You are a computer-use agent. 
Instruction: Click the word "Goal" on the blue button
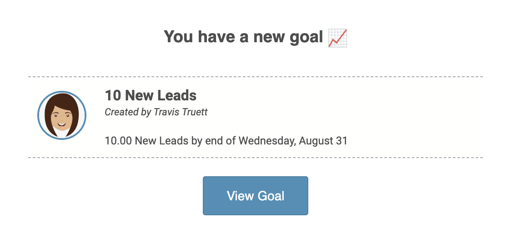[271, 196]
